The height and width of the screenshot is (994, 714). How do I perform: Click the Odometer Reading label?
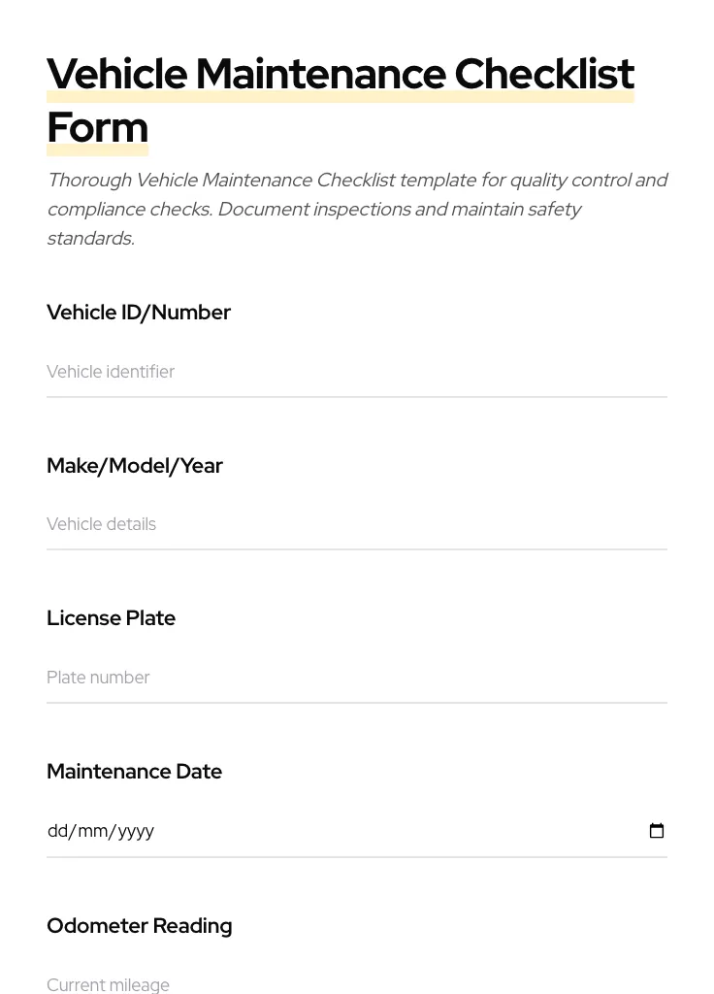pyautogui.click(x=139, y=926)
